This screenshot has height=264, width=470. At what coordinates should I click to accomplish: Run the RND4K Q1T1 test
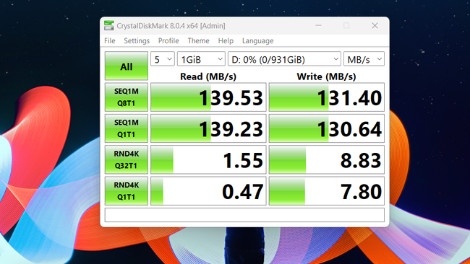[127, 190]
